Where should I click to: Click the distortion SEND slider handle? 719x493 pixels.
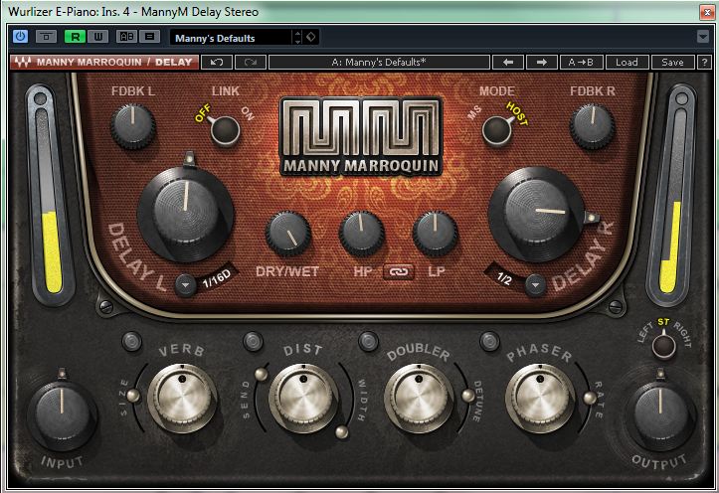[262, 374]
